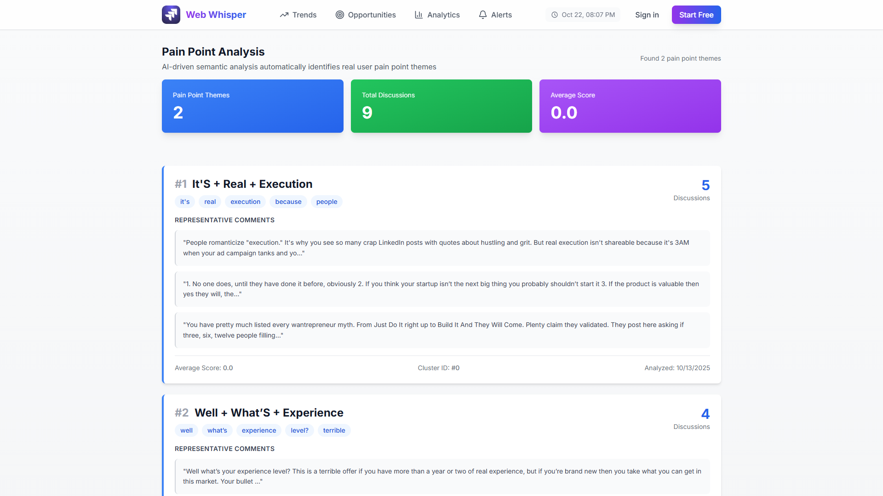
Task: Click the Trends arrow icon
Action: tap(284, 15)
